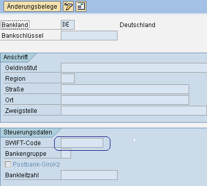Click the Steuerungsdaten group header tab
The height and width of the screenshot is (186, 207).
28,132
